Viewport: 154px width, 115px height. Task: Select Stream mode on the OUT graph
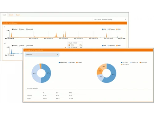pyautogui.click(x=22, y=46)
